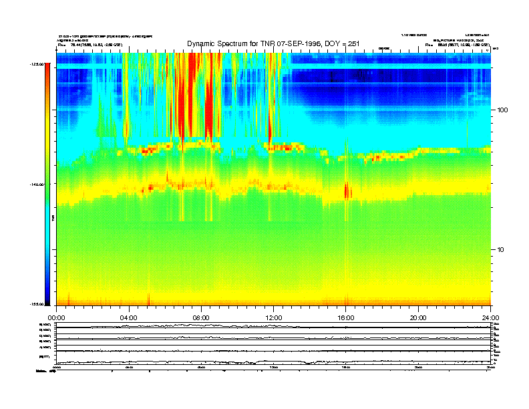Click the -125.00 color scale value
Image resolution: width=529 pixels, height=409 pixels.
pyautogui.click(x=37, y=63)
